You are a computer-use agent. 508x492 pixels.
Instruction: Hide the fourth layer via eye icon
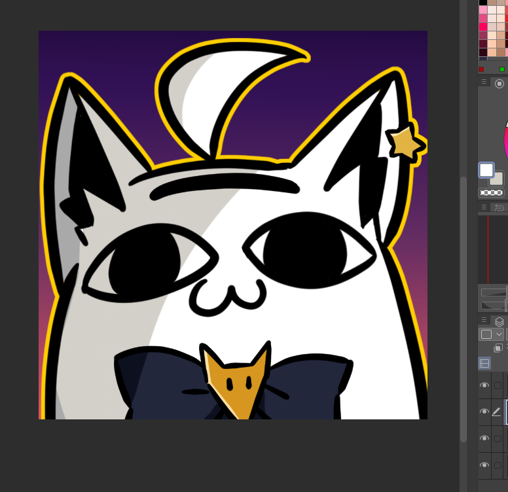[x=484, y=465]
